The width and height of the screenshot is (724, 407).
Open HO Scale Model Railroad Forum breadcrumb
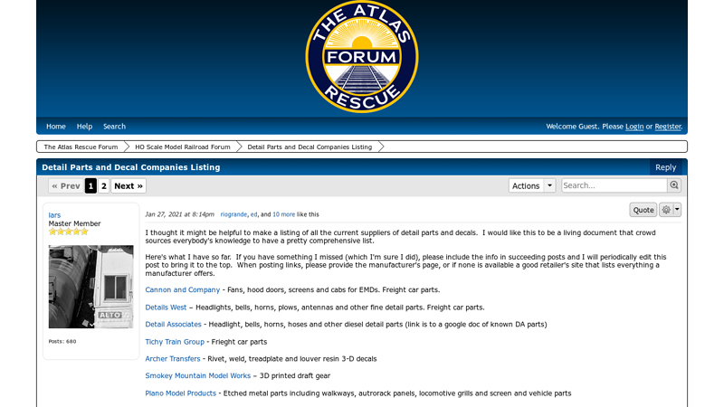(182, 147)
